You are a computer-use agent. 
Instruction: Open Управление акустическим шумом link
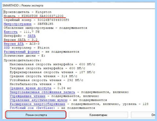coord(38,100)
